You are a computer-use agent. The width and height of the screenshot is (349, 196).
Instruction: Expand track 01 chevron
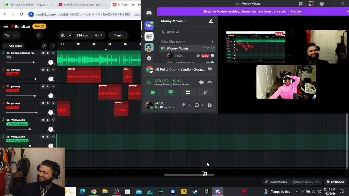click(53, 53)
